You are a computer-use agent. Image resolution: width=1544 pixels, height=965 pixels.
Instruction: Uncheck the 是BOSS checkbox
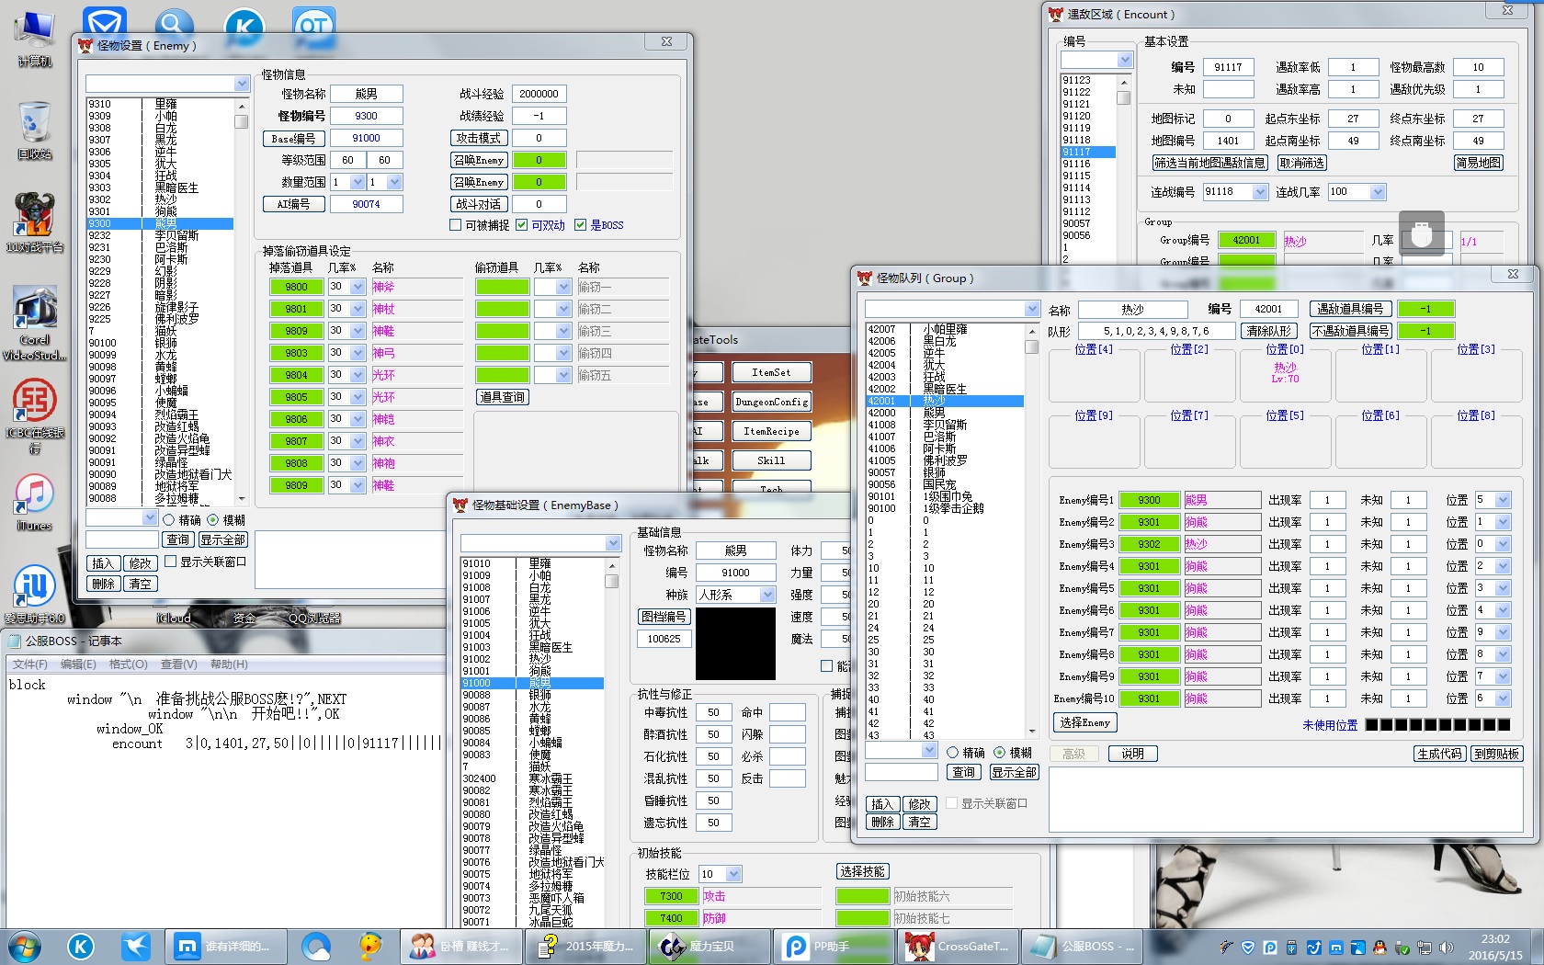(580, 225)
